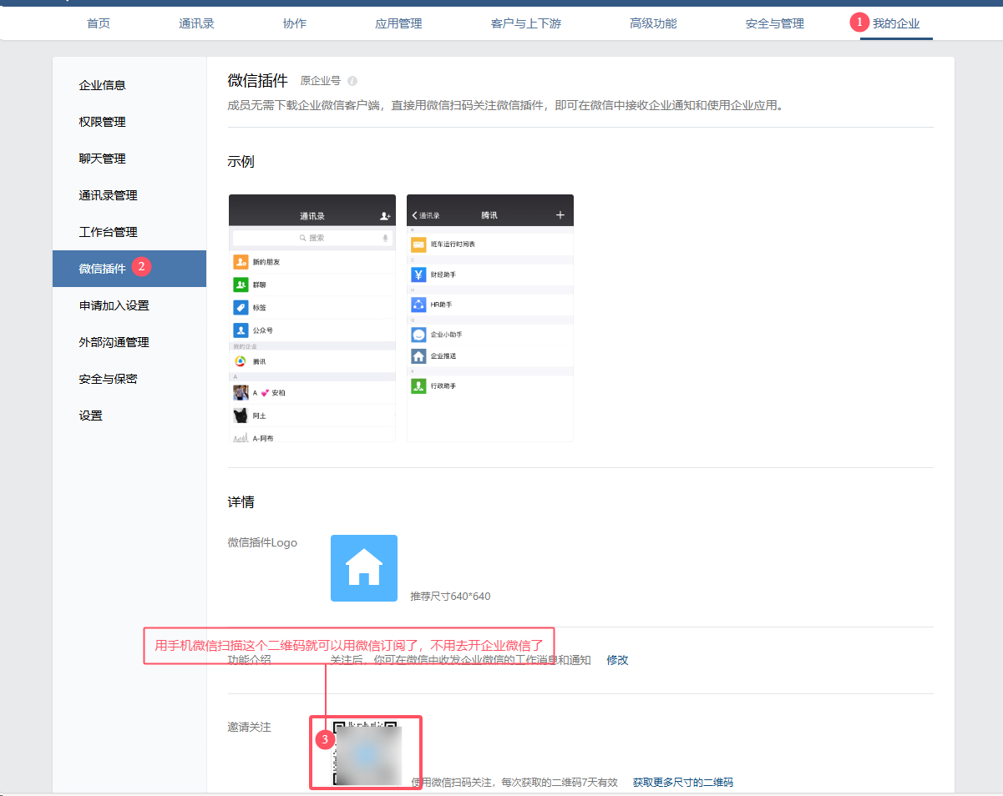The image size is (1003, 796).
Task: Click the 通讯录 example phone screenshot
Action: pos(312,318)
